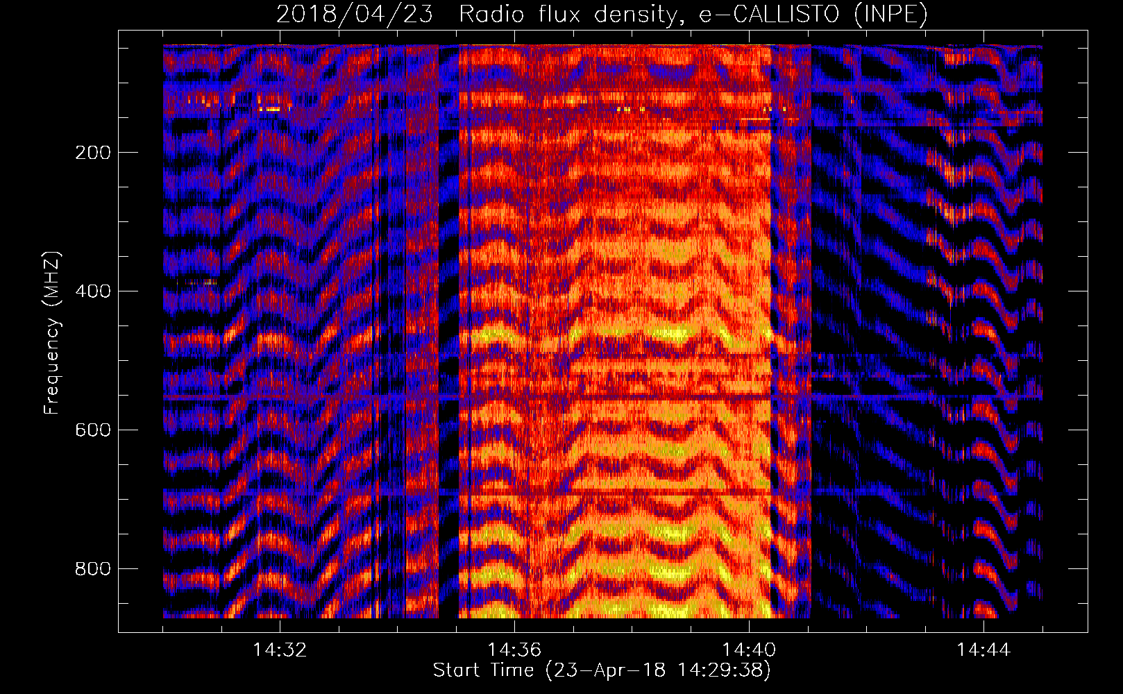Click the 600 frequency tick label
The height and width of the screenshot is (694, 1123).
click(x=93, y=430)
